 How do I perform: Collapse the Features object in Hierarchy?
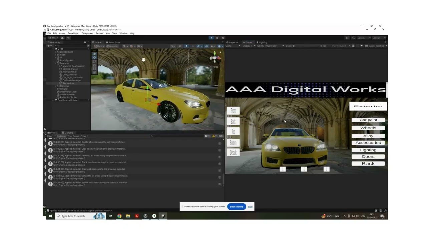click(56, 63)
